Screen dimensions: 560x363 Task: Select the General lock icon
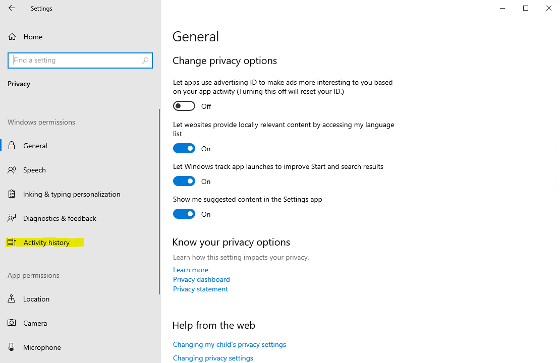tap(12, 146)
